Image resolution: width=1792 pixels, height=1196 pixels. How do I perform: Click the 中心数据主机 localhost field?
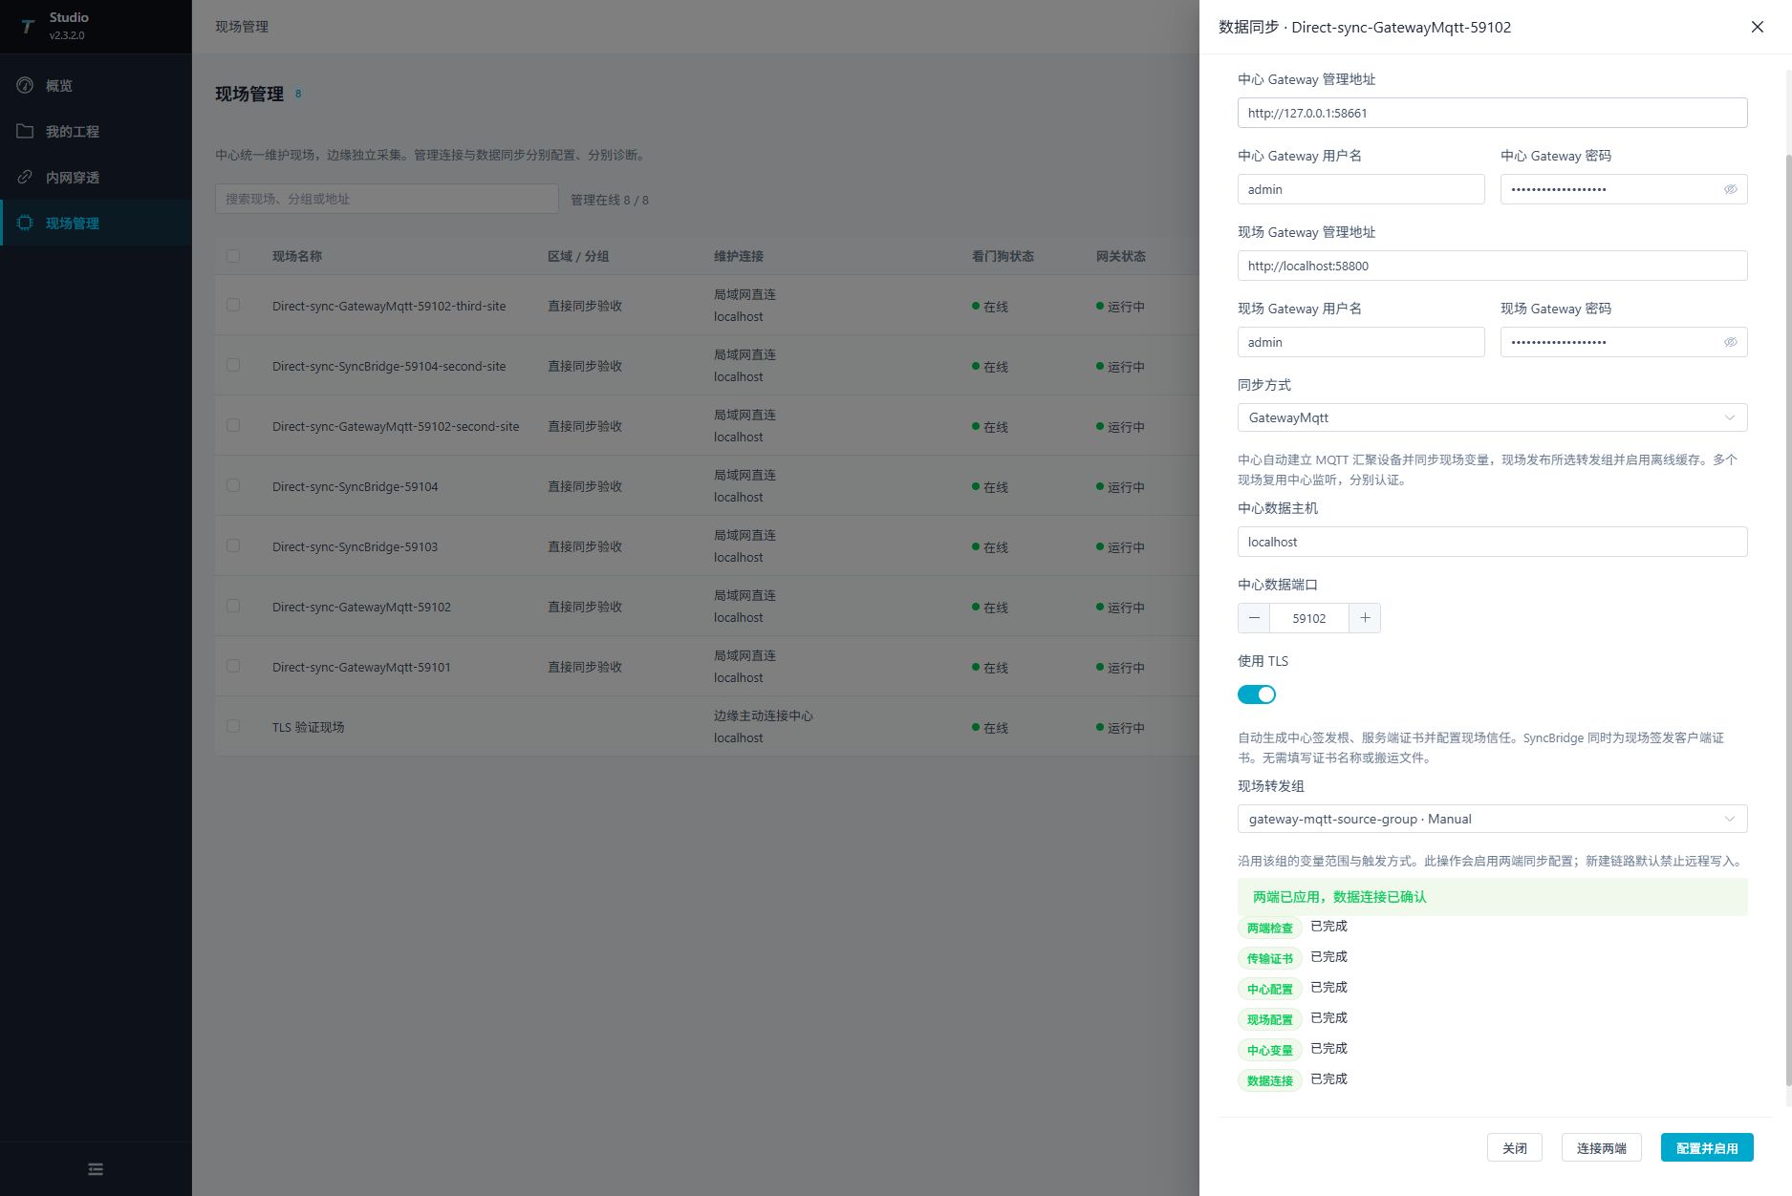(x=1492, y=542)
